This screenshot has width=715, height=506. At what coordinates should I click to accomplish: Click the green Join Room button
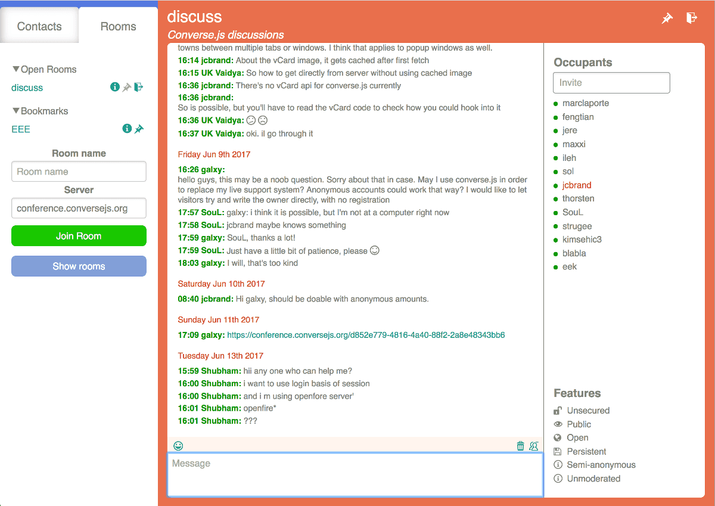click(79, 236)
